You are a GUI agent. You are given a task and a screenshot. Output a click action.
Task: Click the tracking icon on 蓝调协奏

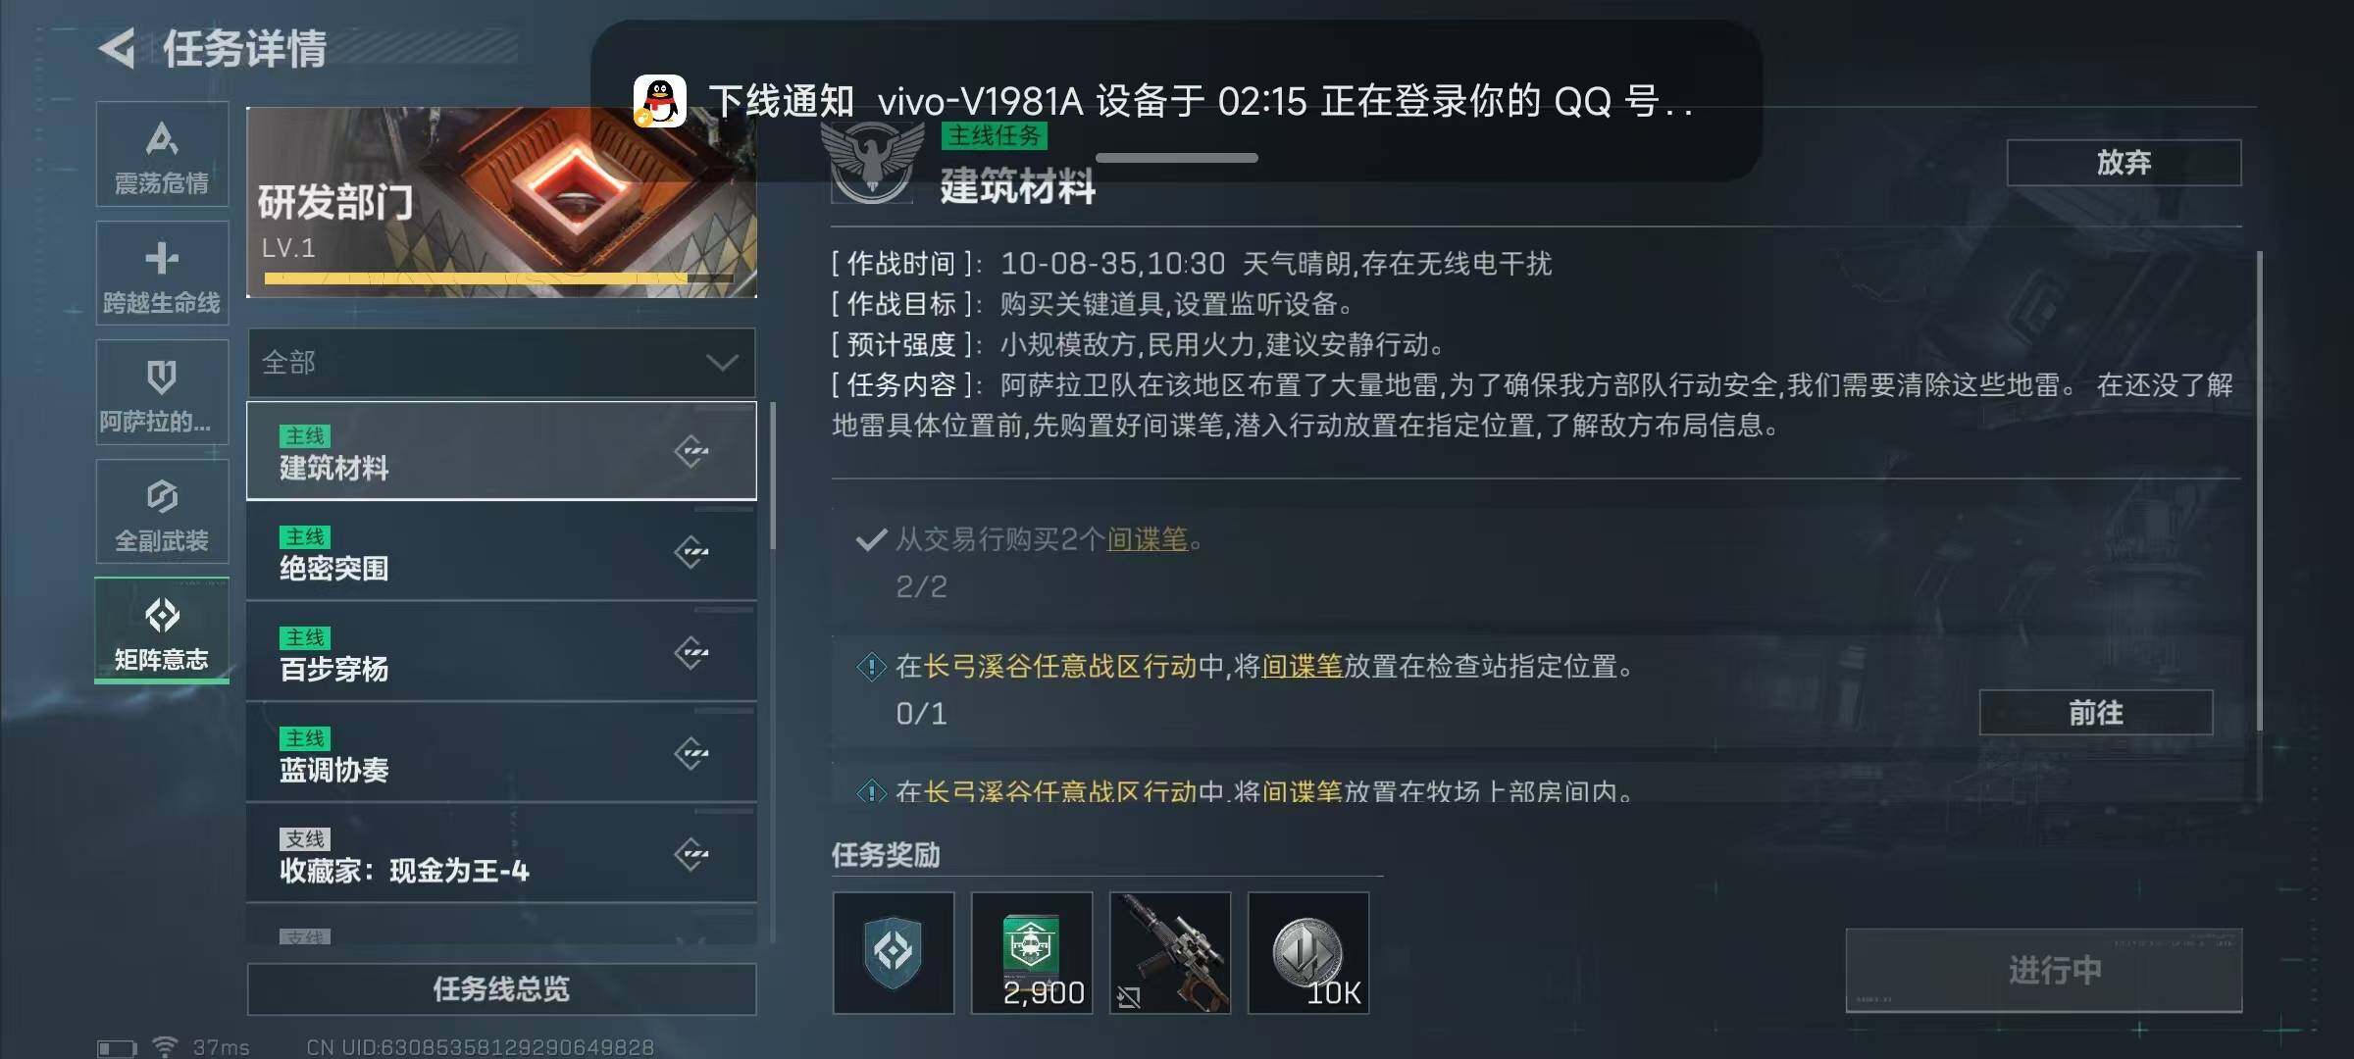click(691, 754)
